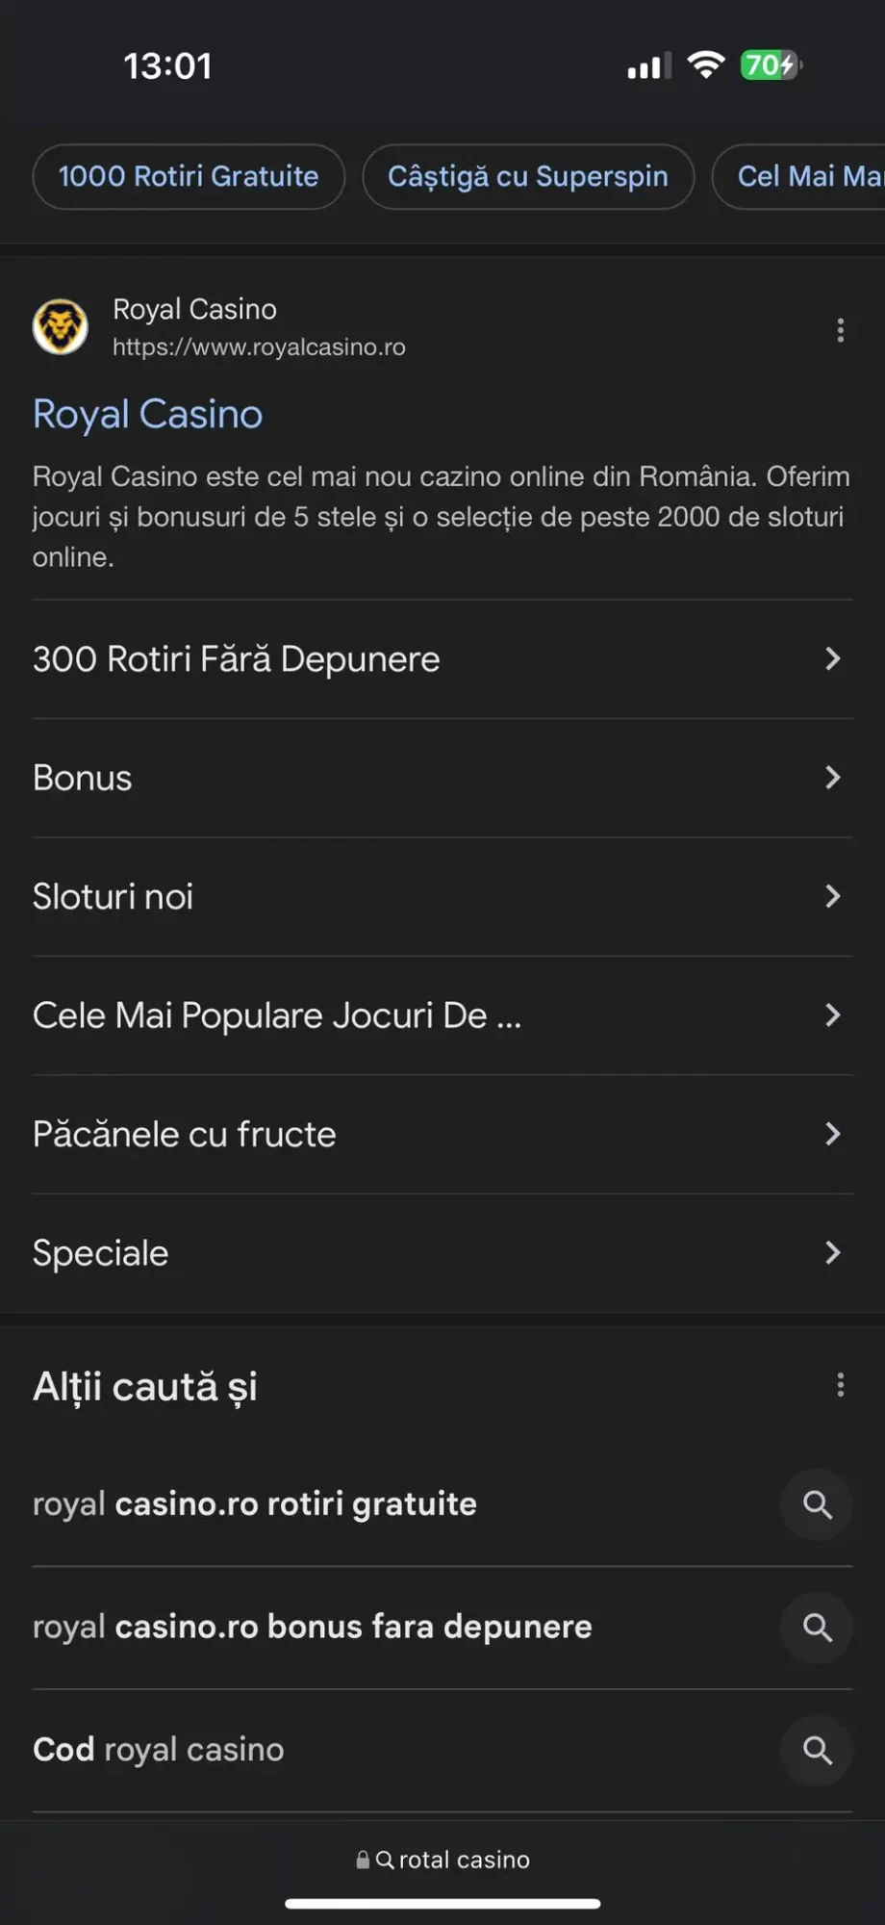The image size is (885, 1925).
Task: Search icon for royal casino.ro rotiri gratuite
Action: click(817, 1504)
